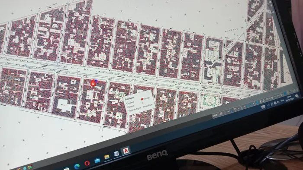Open Microsoft Edge from the taskbar
Screen dimensions: 303x170
(x=77, y=166)
